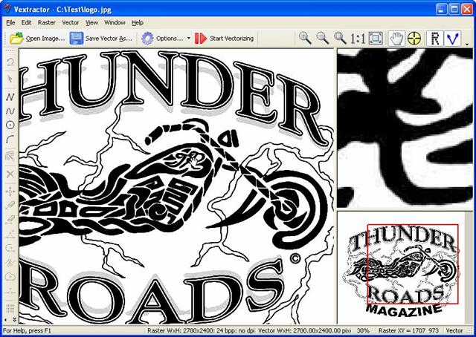Open the File menu

point(10,23)
